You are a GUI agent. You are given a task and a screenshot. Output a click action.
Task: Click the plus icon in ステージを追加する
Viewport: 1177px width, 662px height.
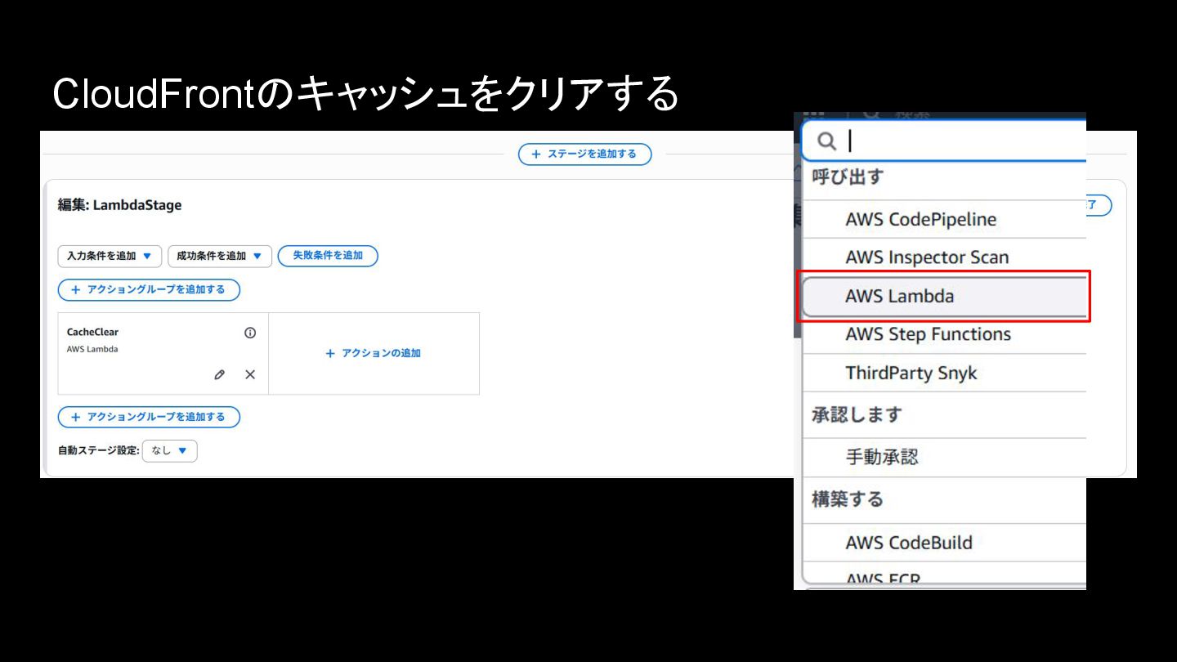pos(536,154)
